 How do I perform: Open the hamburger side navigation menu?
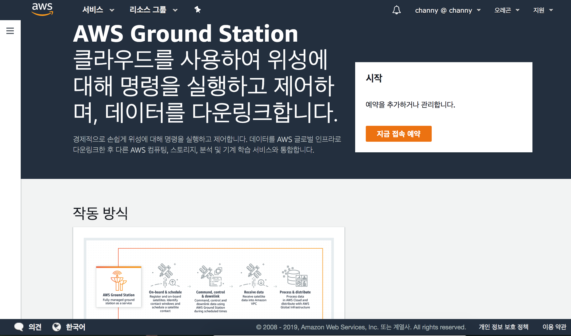coord(10,31)
